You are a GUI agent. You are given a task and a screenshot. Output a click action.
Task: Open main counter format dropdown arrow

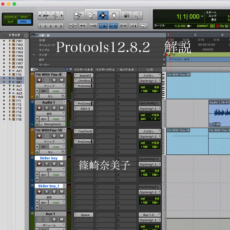(202, 16)
